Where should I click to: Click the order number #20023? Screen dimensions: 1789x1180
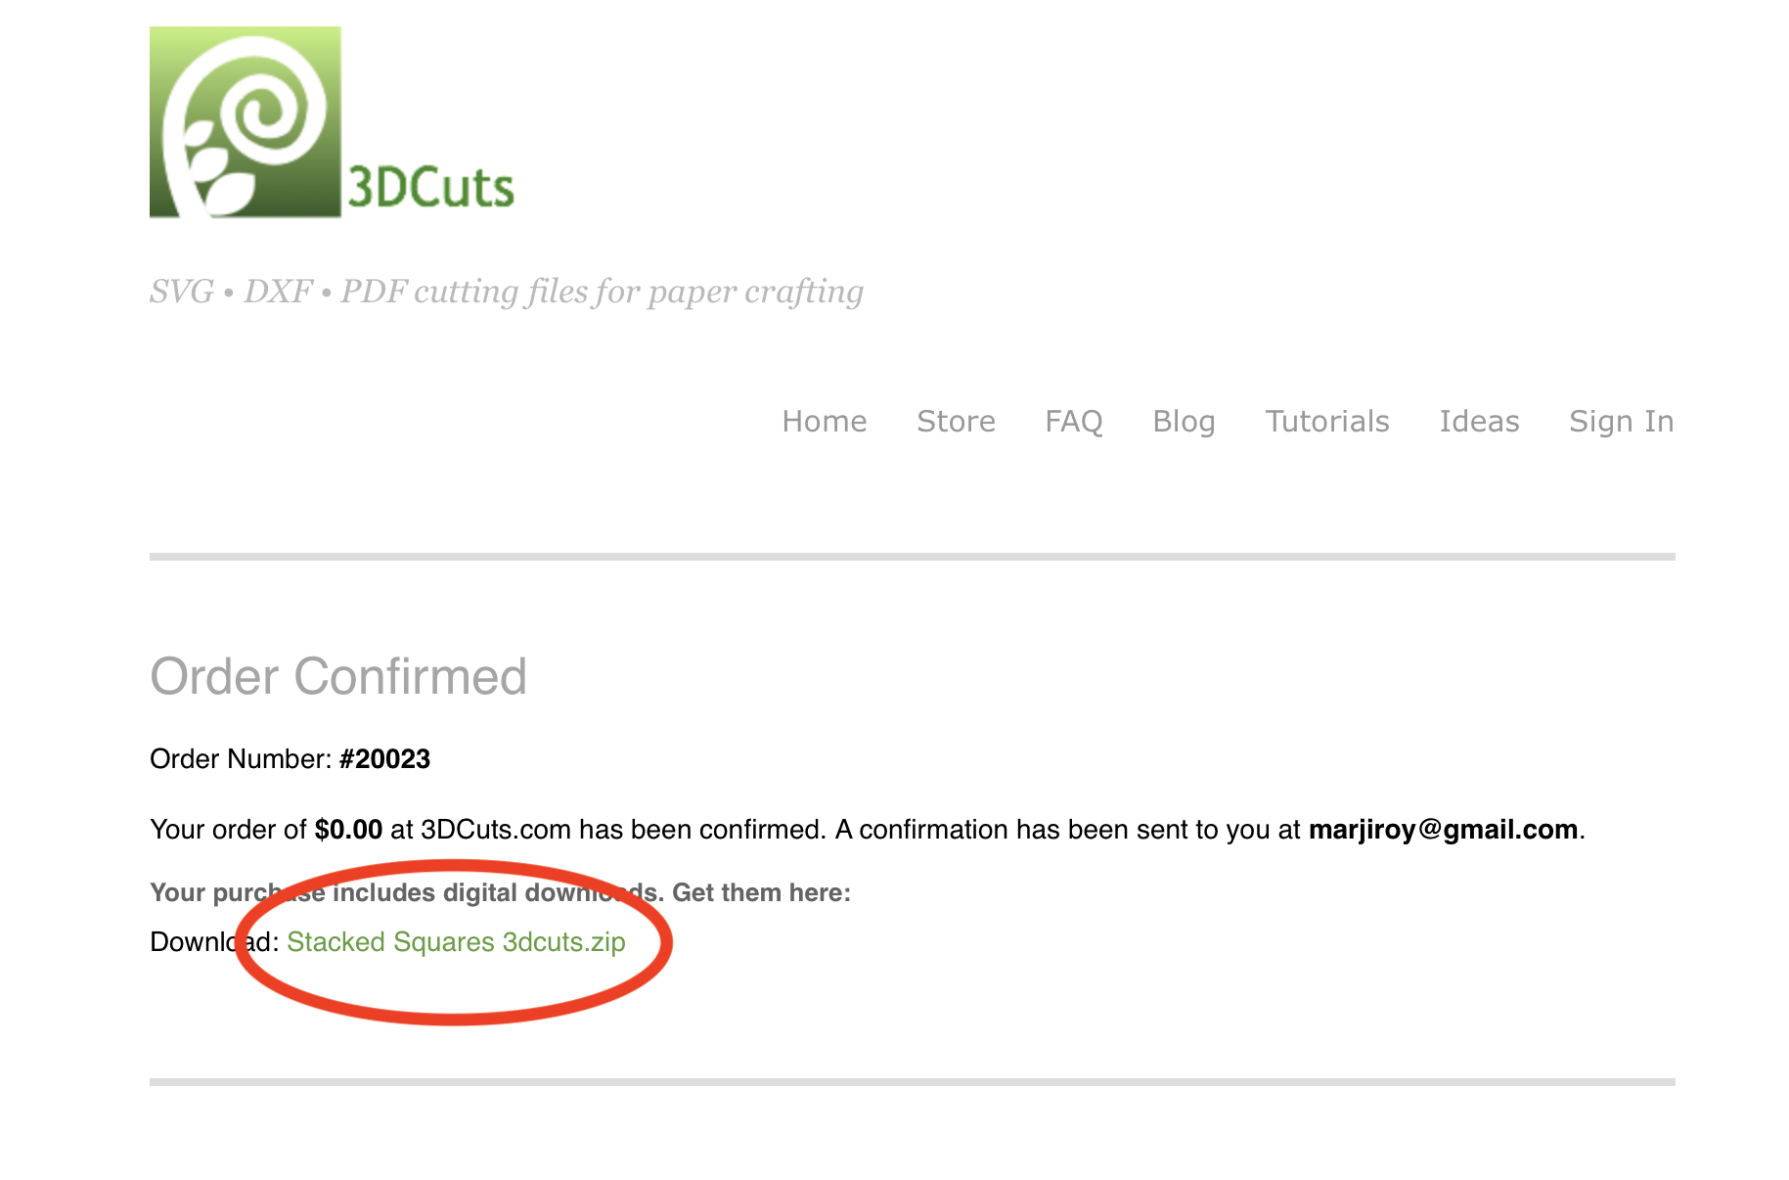(384, 759)
